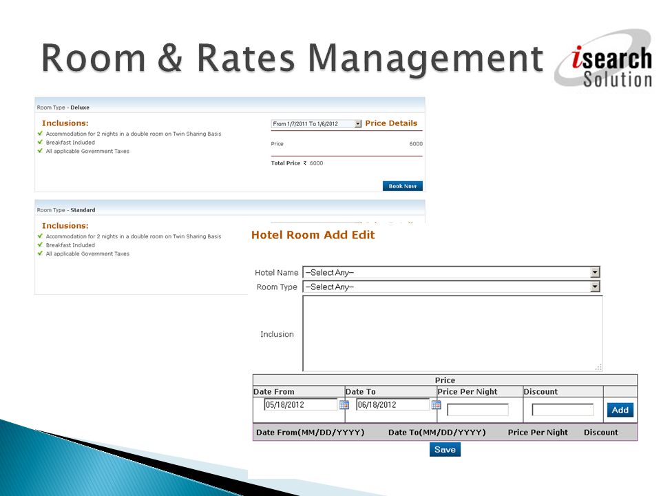Open the Room Type dropdown
This screenshot has height=496, width=661.
pos(451,287)
